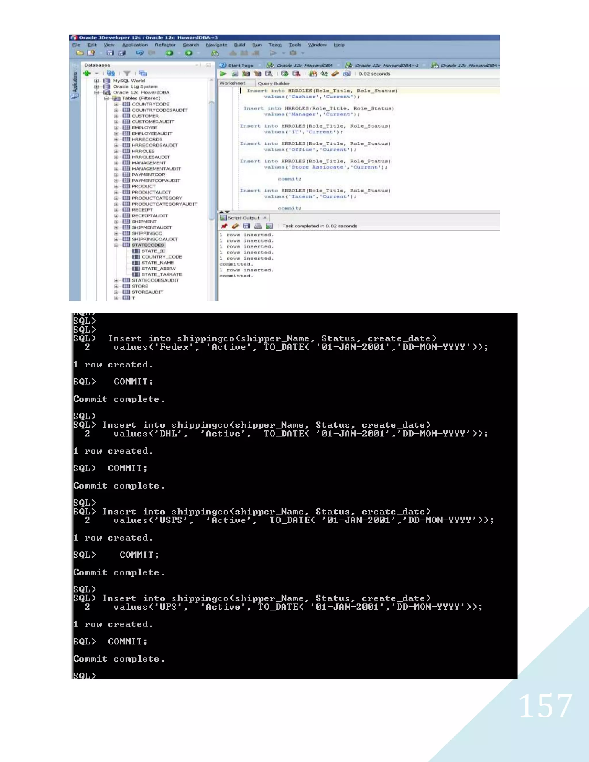Screen dimensions: 589x762
Task: Click the Commit icon in worksheet toolbar
Action: pos(285,74)
